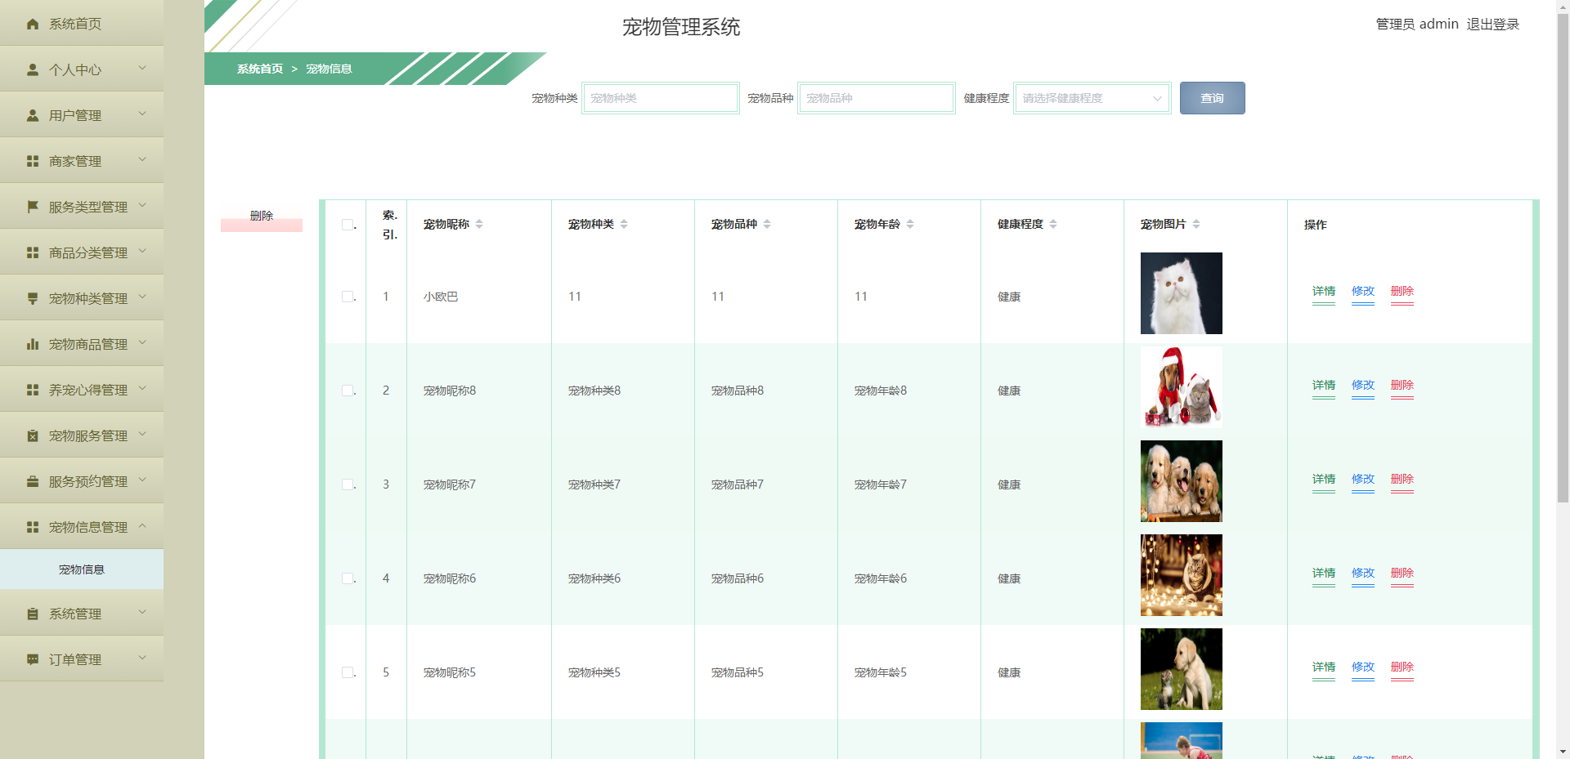The height and width of the screenshot is (759, 1570).
Task: Click the user icon beside 用户管理
Action: click(x=33, y=116)
